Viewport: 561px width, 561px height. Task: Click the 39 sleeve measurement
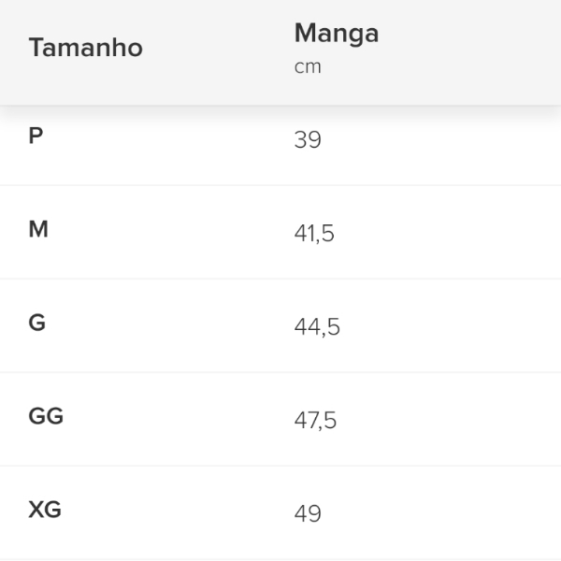(x=308, y=140)
